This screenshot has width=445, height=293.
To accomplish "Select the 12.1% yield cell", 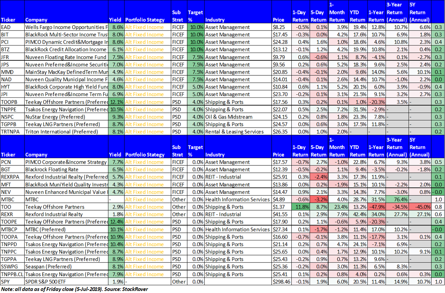I will 116,102.
